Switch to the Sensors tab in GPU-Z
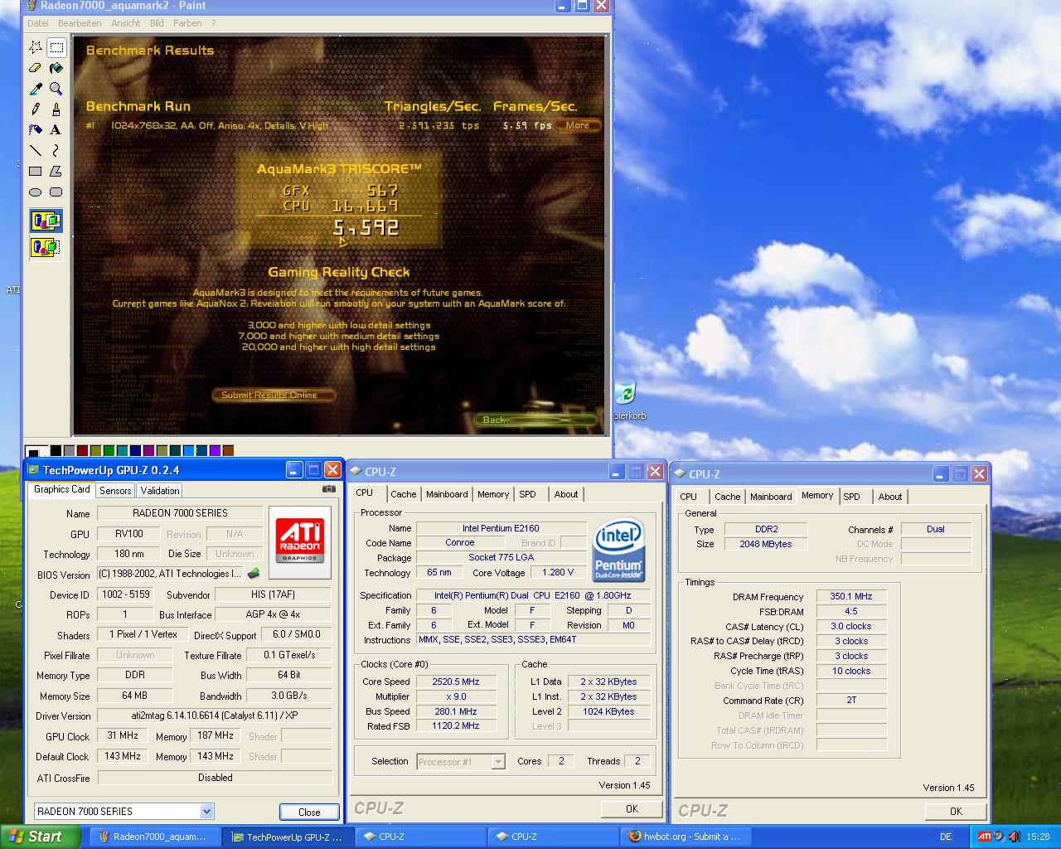The width and height of the screenshot is (1061, 849). pos(115,490)
